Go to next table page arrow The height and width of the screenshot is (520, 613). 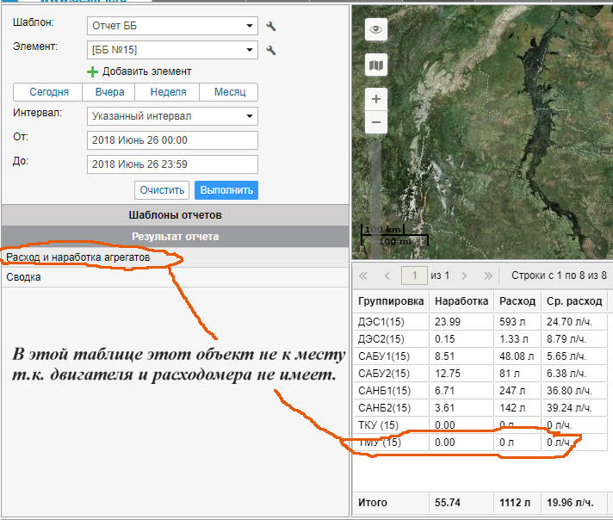tap(464, 275)
